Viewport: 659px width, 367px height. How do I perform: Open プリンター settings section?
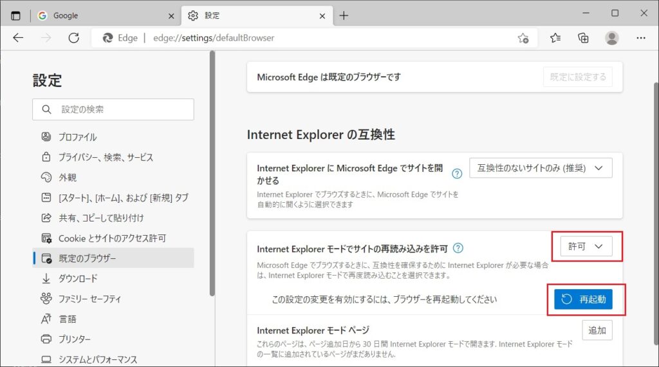113,339
